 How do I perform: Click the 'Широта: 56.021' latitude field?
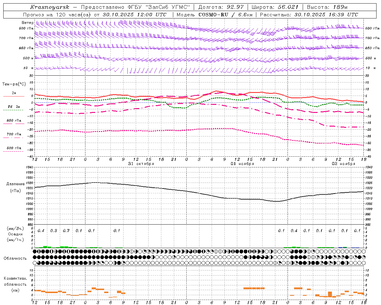tap(275, 7)
